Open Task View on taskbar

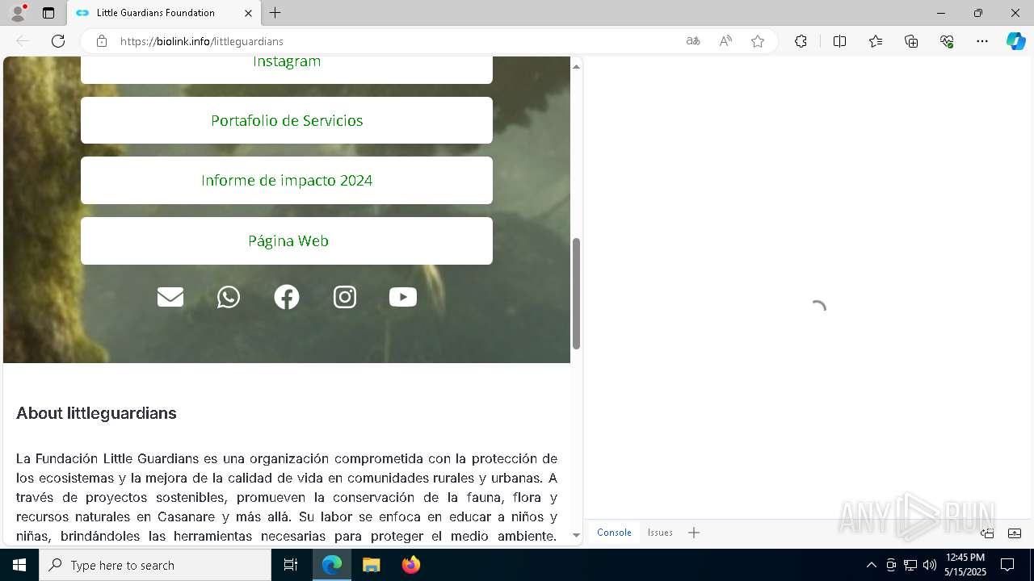(x=291, y=565)
